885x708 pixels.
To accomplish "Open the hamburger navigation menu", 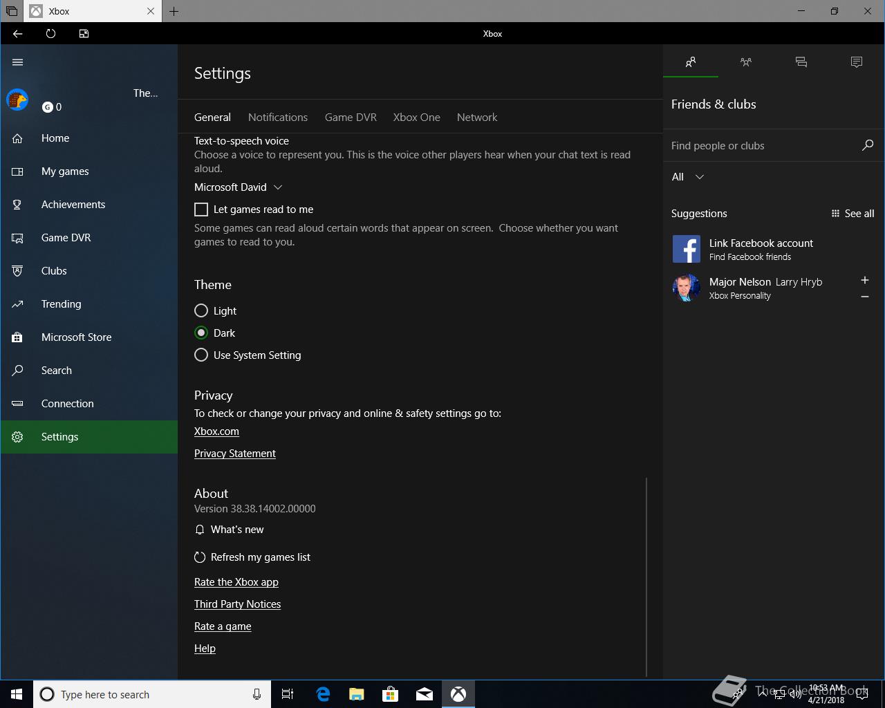I will pyautogui.click(x=18, y=62).
